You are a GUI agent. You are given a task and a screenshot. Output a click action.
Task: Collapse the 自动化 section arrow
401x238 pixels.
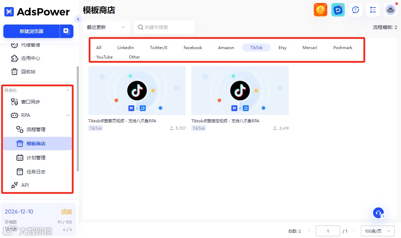point(68,90)
